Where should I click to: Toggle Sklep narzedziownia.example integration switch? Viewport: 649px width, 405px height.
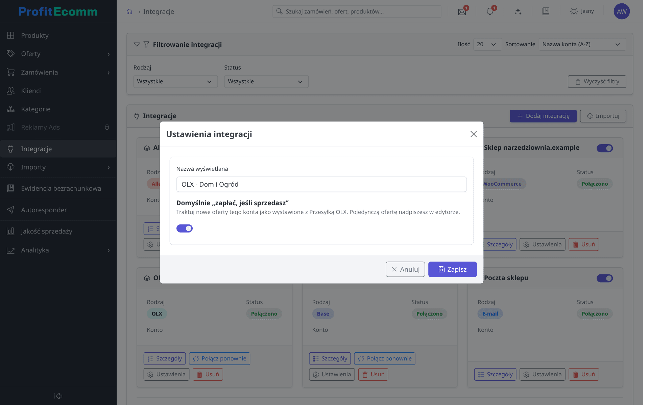tap(605, 148)
